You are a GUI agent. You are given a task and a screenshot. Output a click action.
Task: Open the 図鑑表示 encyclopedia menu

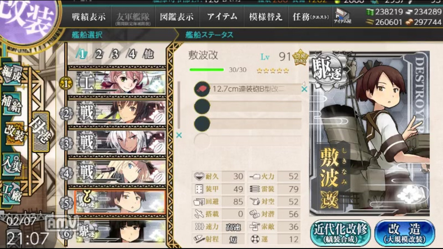177,17
